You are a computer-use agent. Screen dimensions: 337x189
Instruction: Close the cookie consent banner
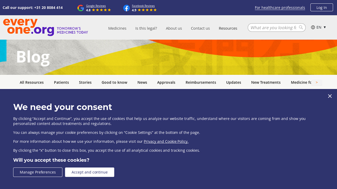pyautogui.click(x=330, y=96)
